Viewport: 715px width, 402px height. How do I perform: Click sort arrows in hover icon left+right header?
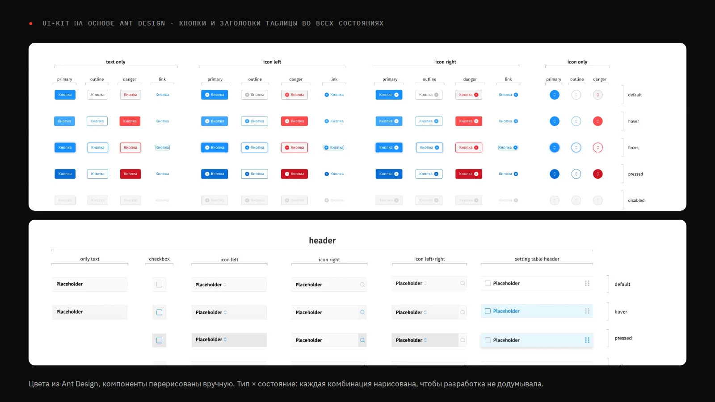point(425,312)
